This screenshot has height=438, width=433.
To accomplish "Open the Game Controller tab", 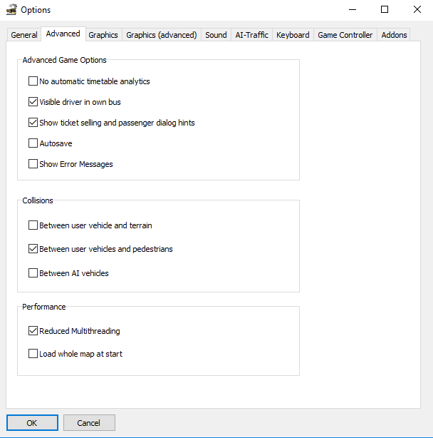I will 345,35.
